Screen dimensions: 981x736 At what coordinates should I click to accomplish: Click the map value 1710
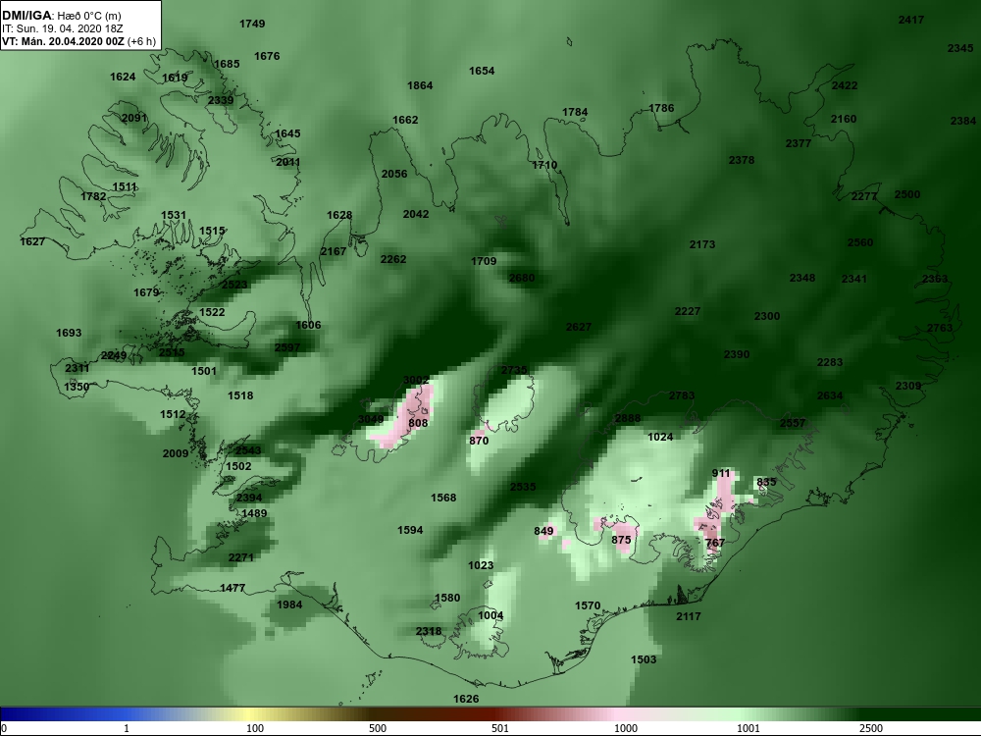pos(544,165)
